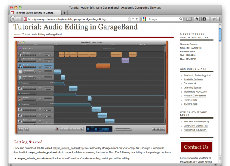The height and width of the screenshot is (166, 230).
Task: Click the red Contact Us button
Action: (196, 147)
